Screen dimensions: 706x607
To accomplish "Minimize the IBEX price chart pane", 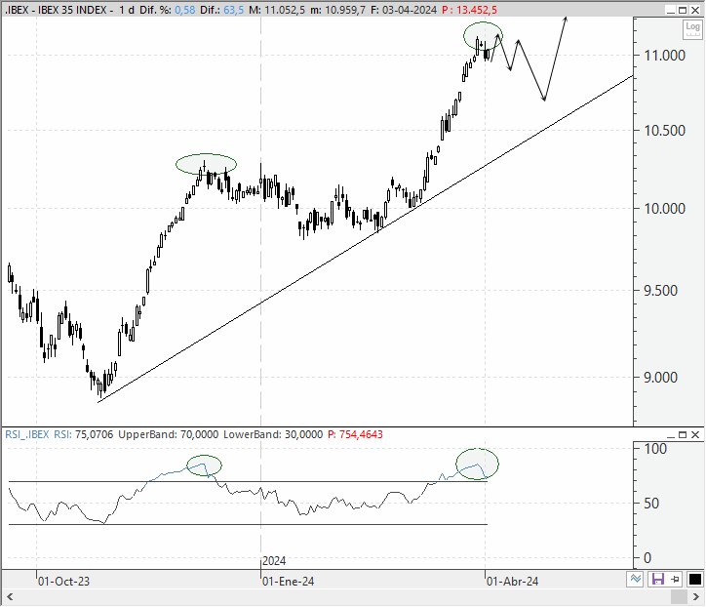I will pyautogui.click(x=671, y=10).
